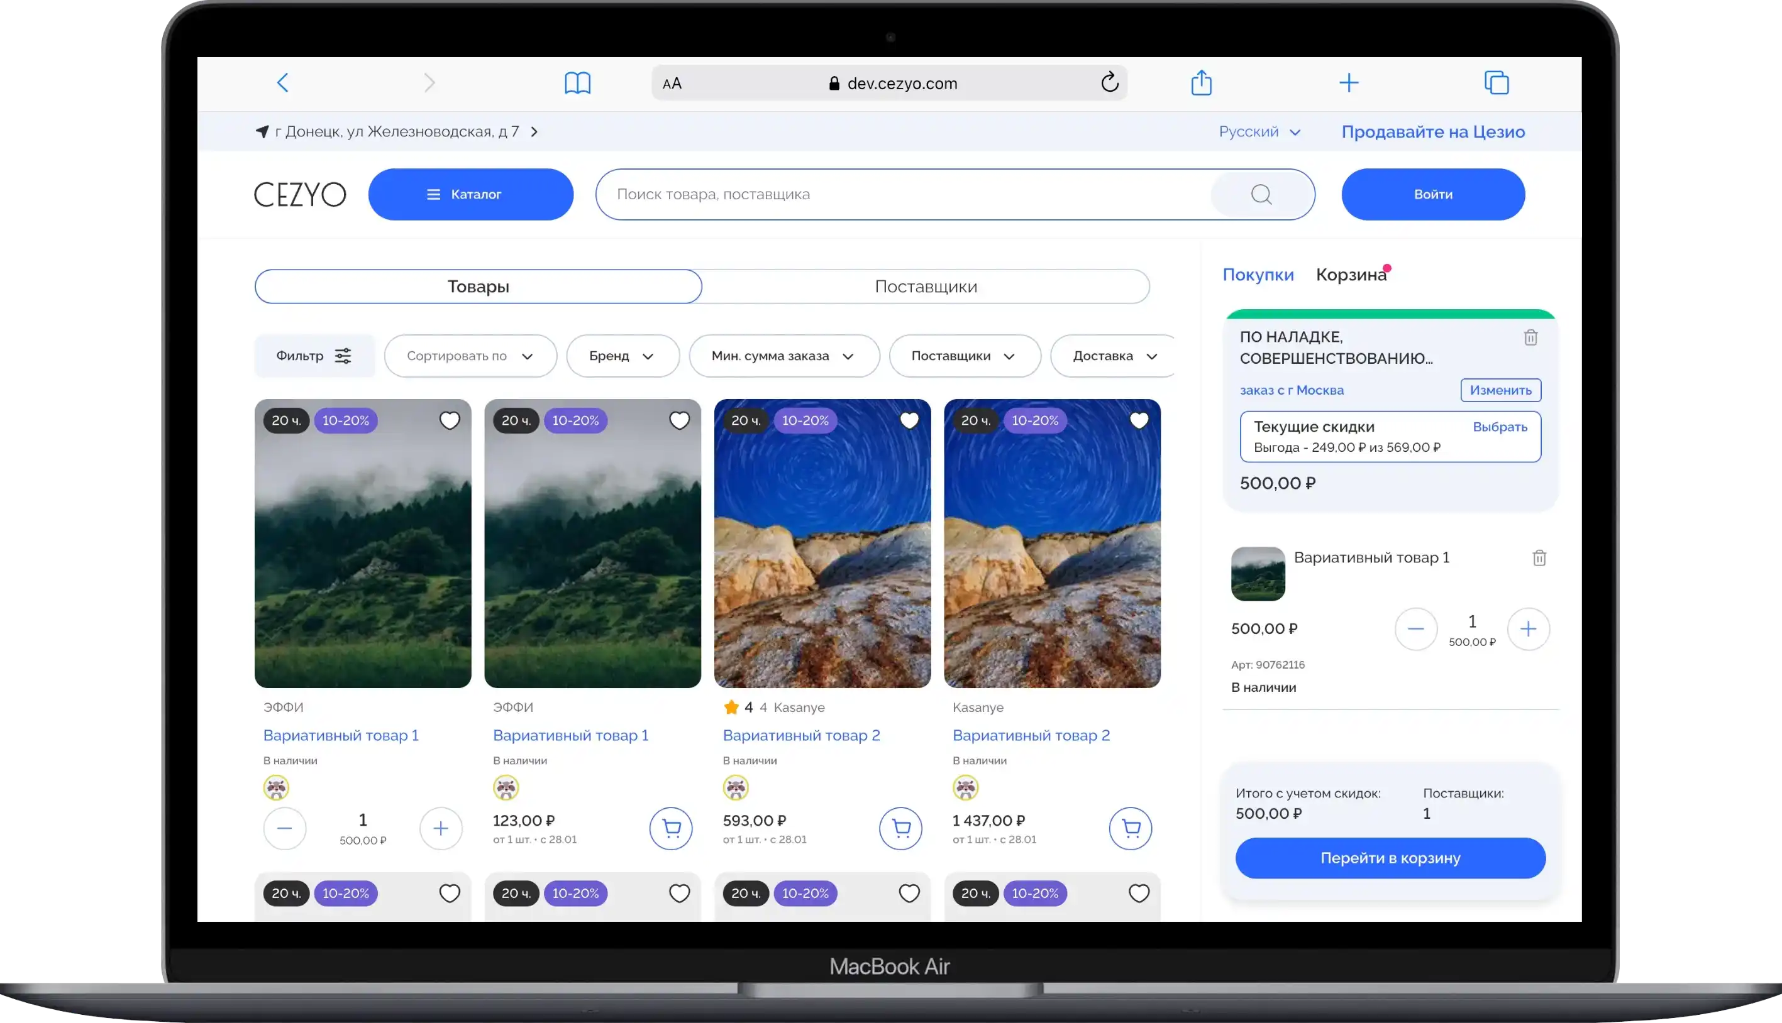Expand the Бренд dropdown
The height and width of the screenshot is (1023, 1782).
[x=622, y=356]
